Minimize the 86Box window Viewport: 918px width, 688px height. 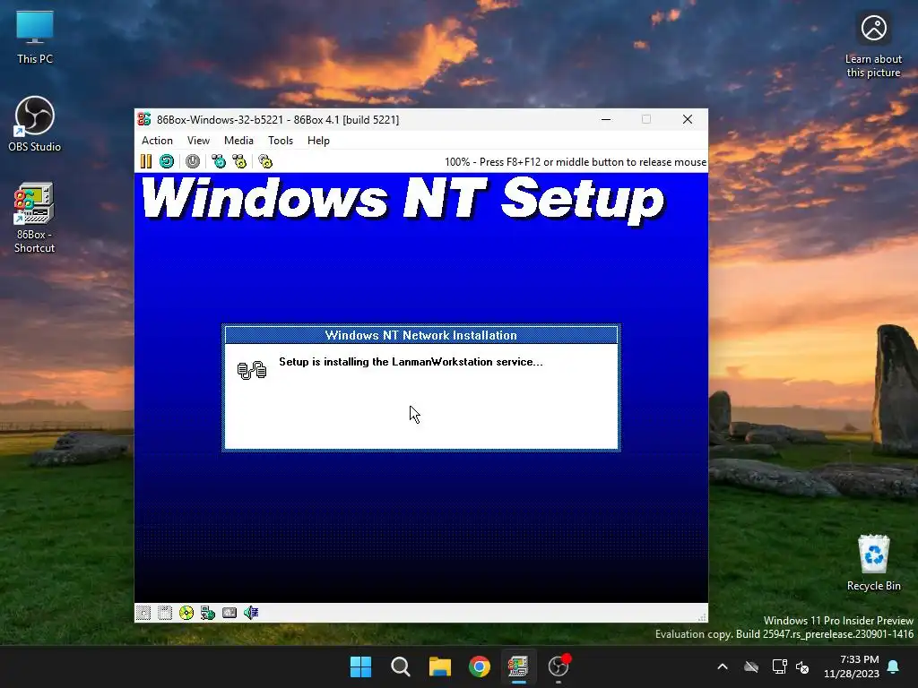(606, 119)
